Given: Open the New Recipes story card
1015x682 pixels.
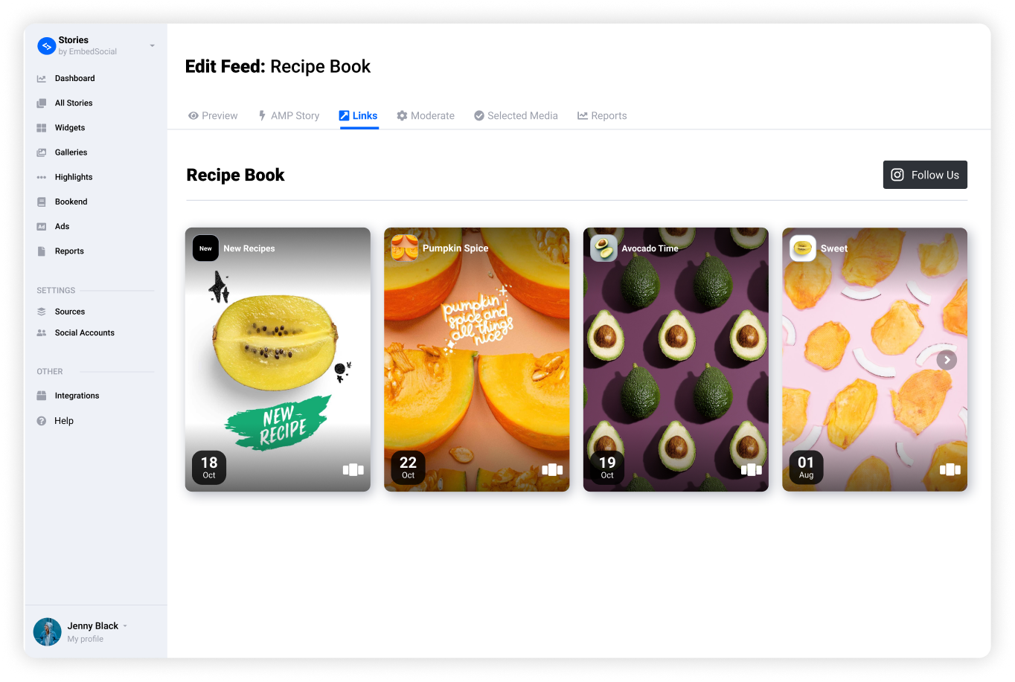Looking at the screenshot, I should pyautogui.click(x=278, y=359).
